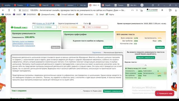The width and height of the screenshot is (179, 101).
Task: Switch to the ютубер browser tab
Action: [6, 5]
